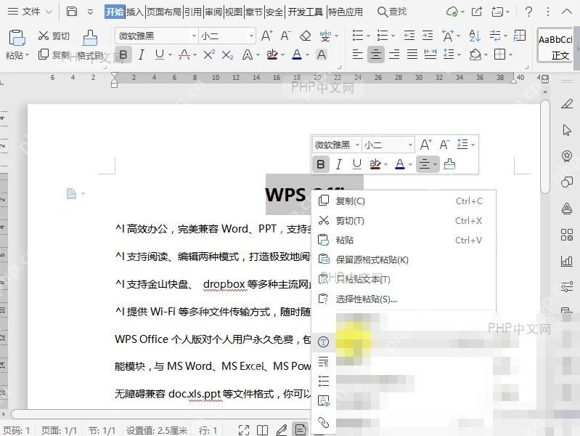The height and width of the screenshot is (436, 580).
Task: Open the bullet list dropdown arrow
Action: [x=368, y=36]
